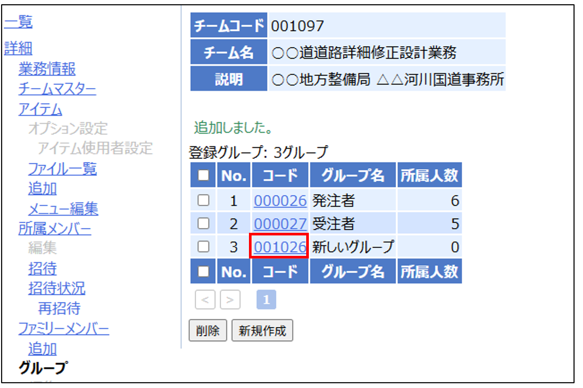Open group code 000026 link
Viewport: 583px width, 388px height.
click(x=280, y=200)
